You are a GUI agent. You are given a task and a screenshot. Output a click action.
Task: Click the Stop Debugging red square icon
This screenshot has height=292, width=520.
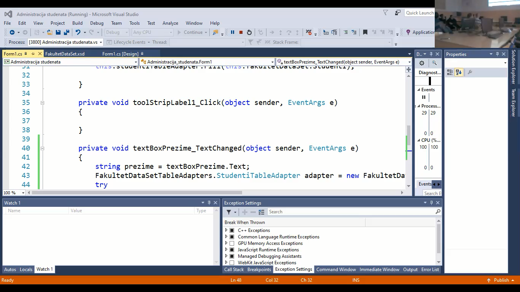tap(241, 32)
